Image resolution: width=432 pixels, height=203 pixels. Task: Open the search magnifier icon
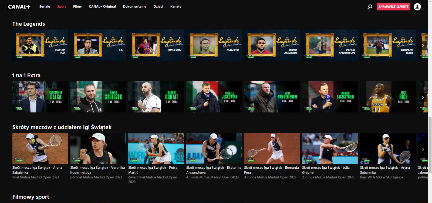[370, 7]
